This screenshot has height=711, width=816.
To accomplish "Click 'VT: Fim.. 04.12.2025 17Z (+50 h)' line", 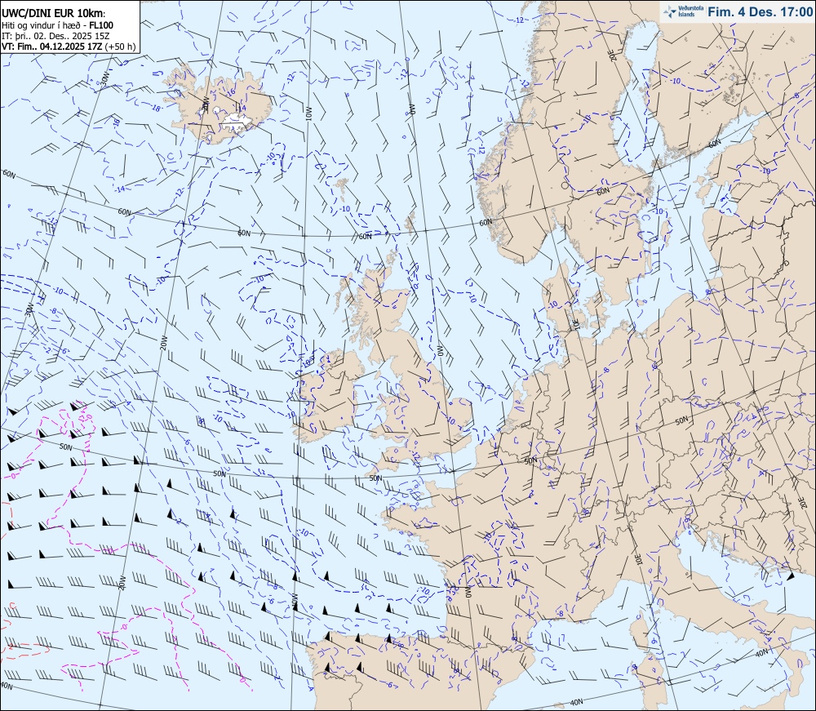I will 69,47.
